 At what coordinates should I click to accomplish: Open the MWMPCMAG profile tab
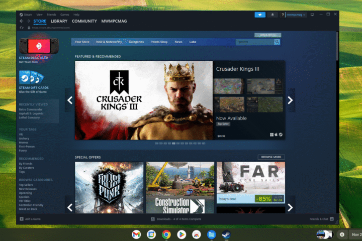pyautogui.click(x=114, y=21)
